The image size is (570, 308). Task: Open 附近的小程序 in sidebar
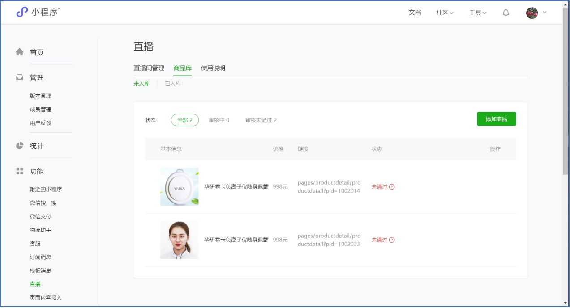click(x=46, y=190)
